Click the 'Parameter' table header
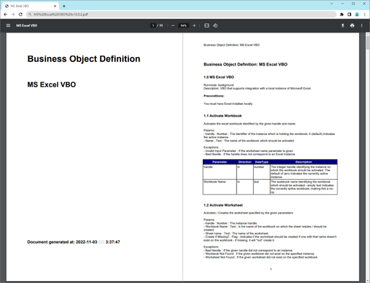This screenshot has height=283, width=370. [219, 162]
